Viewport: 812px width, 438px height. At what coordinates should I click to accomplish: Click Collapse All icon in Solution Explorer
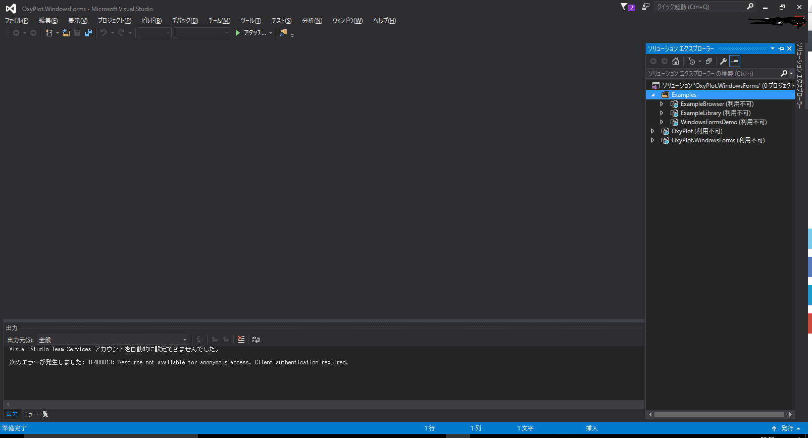pos(708,61)
